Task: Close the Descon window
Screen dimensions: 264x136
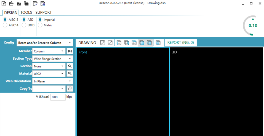Action: pos(260,3)
